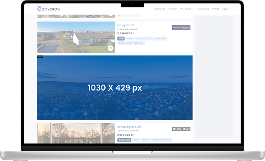Open the Kontakt link in the header
The width and height of the screenshot is (265, 161).
click(x=215, y=9)
